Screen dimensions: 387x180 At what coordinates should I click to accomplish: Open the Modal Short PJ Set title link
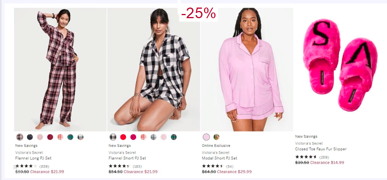click(219, 158)
